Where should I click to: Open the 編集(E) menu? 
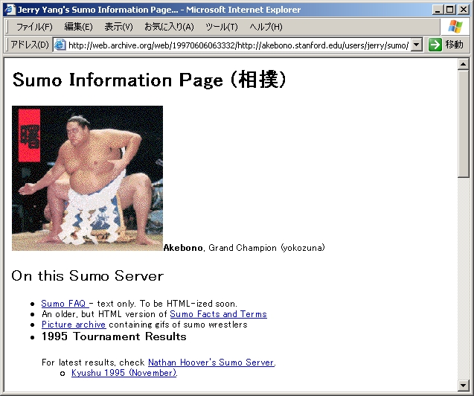[78, 27]
